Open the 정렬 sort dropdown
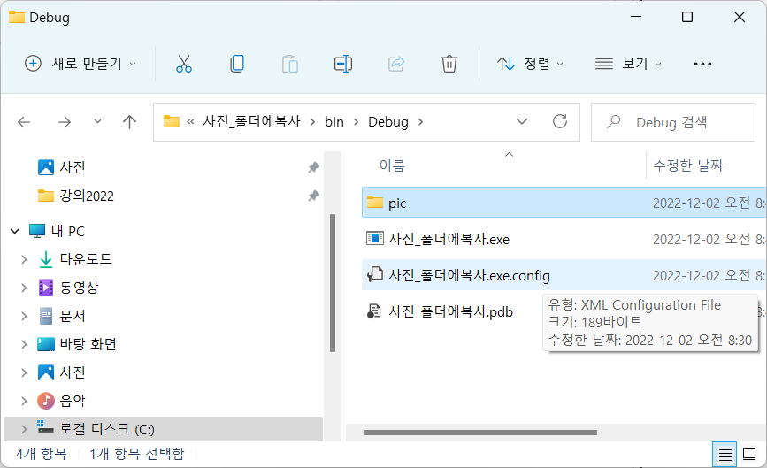The image size is (767, 468). [x=530, y=64]
